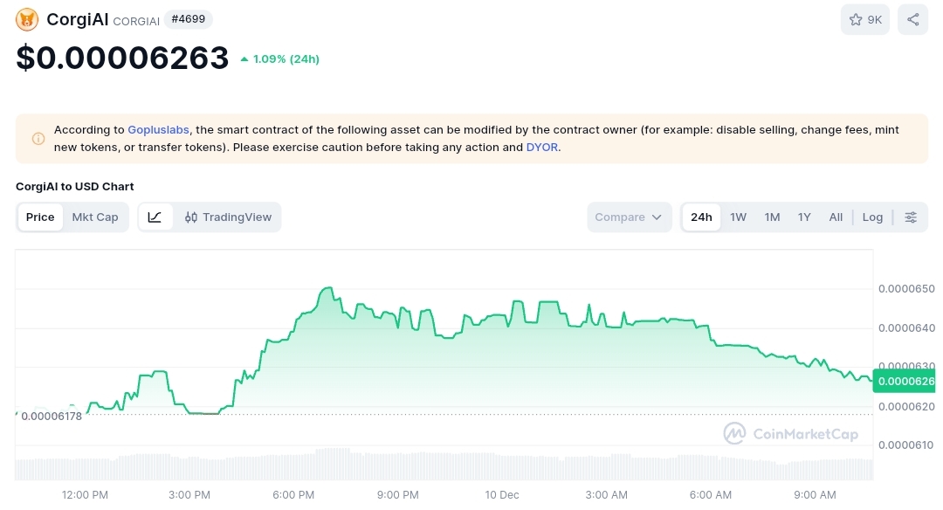Select the line chart icon view

(155, 217)
